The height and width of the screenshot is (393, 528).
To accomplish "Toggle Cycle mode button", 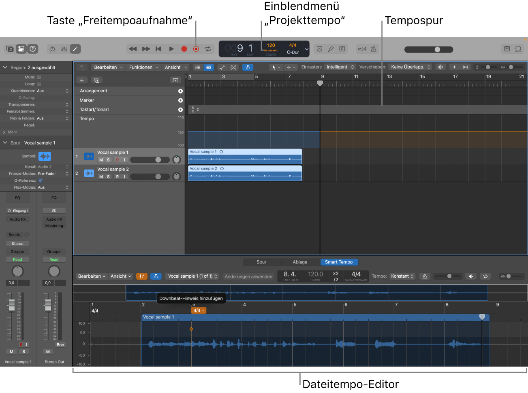I will click(208, 49).
